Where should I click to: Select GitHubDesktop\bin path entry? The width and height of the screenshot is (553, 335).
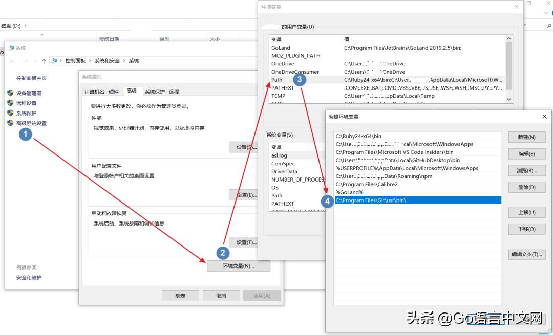(418, 160)
